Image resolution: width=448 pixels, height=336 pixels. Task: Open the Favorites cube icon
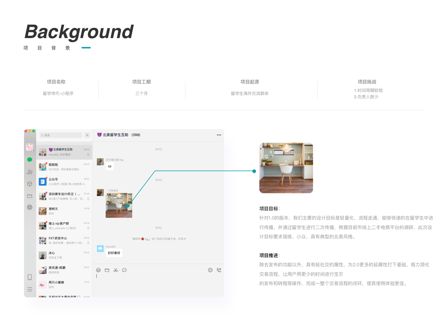[x=30, y=184]
